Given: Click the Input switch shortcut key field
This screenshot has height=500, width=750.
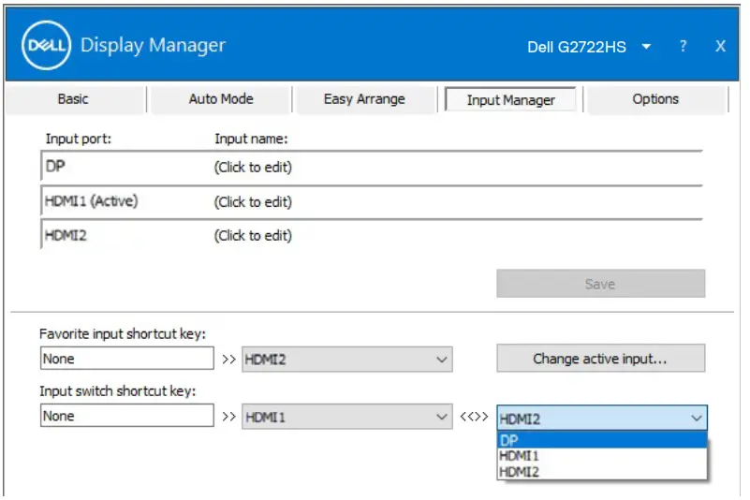Looking at the screenshot, I should click(126, 416).
